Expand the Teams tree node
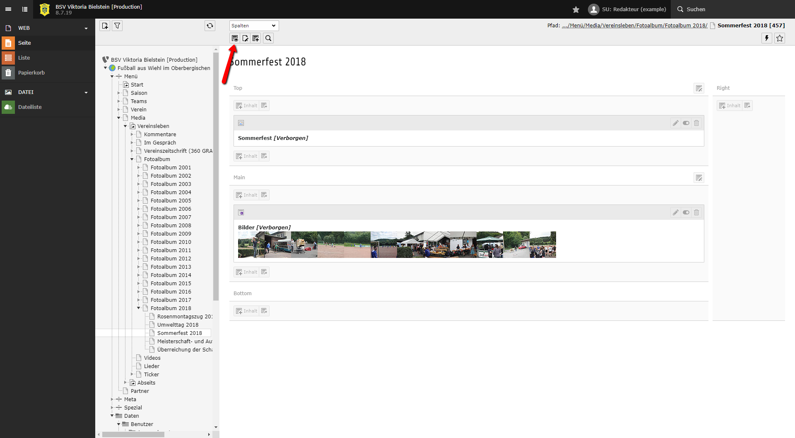 (x=119, y=101)
